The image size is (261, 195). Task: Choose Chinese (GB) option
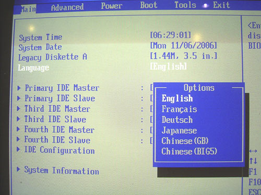click(185, 141)
